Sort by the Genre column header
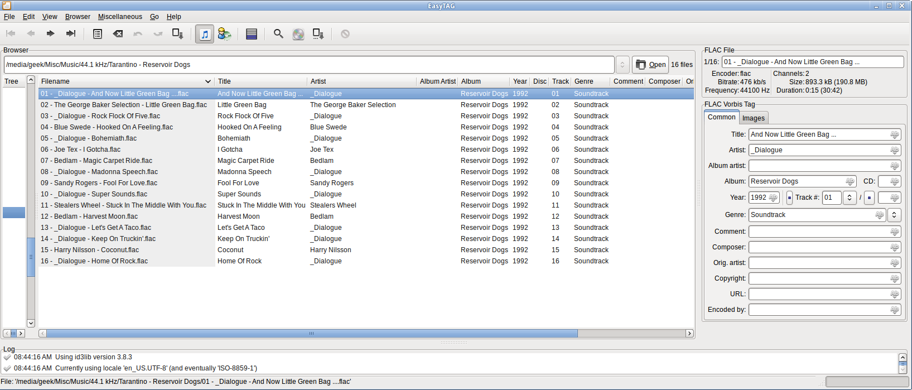Screen dimensions: 912x390 (590, 81)
